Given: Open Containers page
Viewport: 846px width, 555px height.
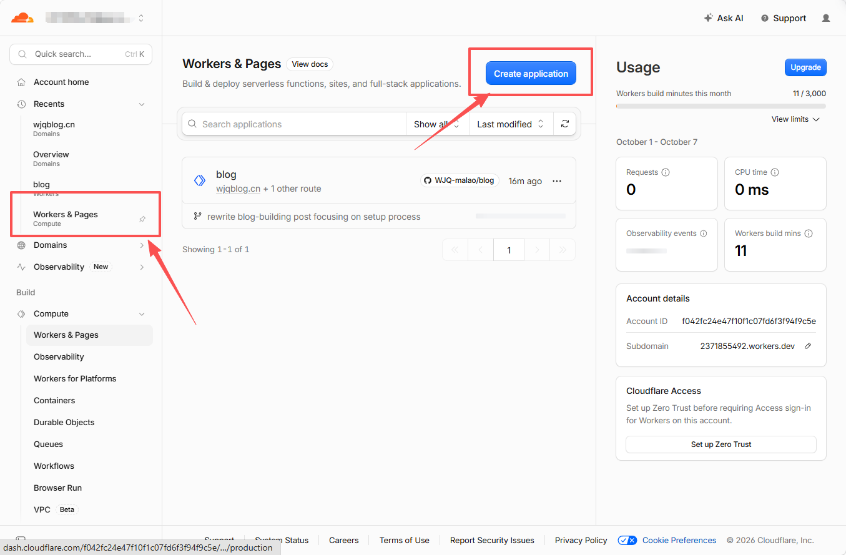Looking at the screenshot, I should click(x=54, y=401).
